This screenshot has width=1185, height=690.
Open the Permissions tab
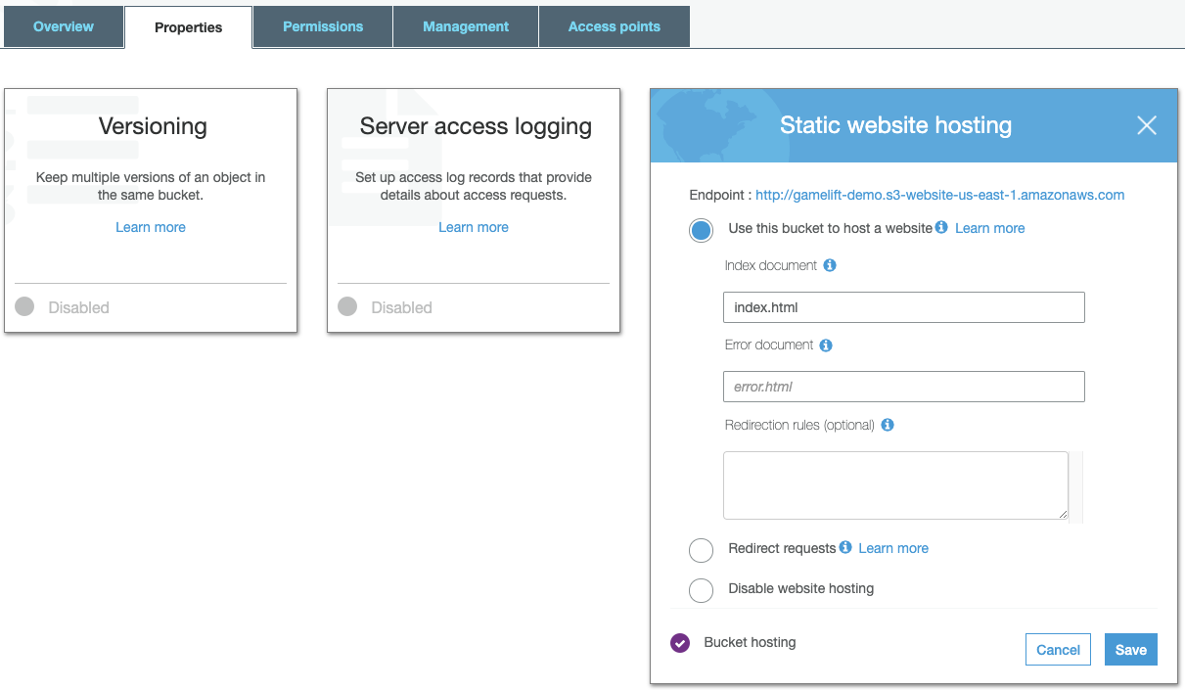323,26
